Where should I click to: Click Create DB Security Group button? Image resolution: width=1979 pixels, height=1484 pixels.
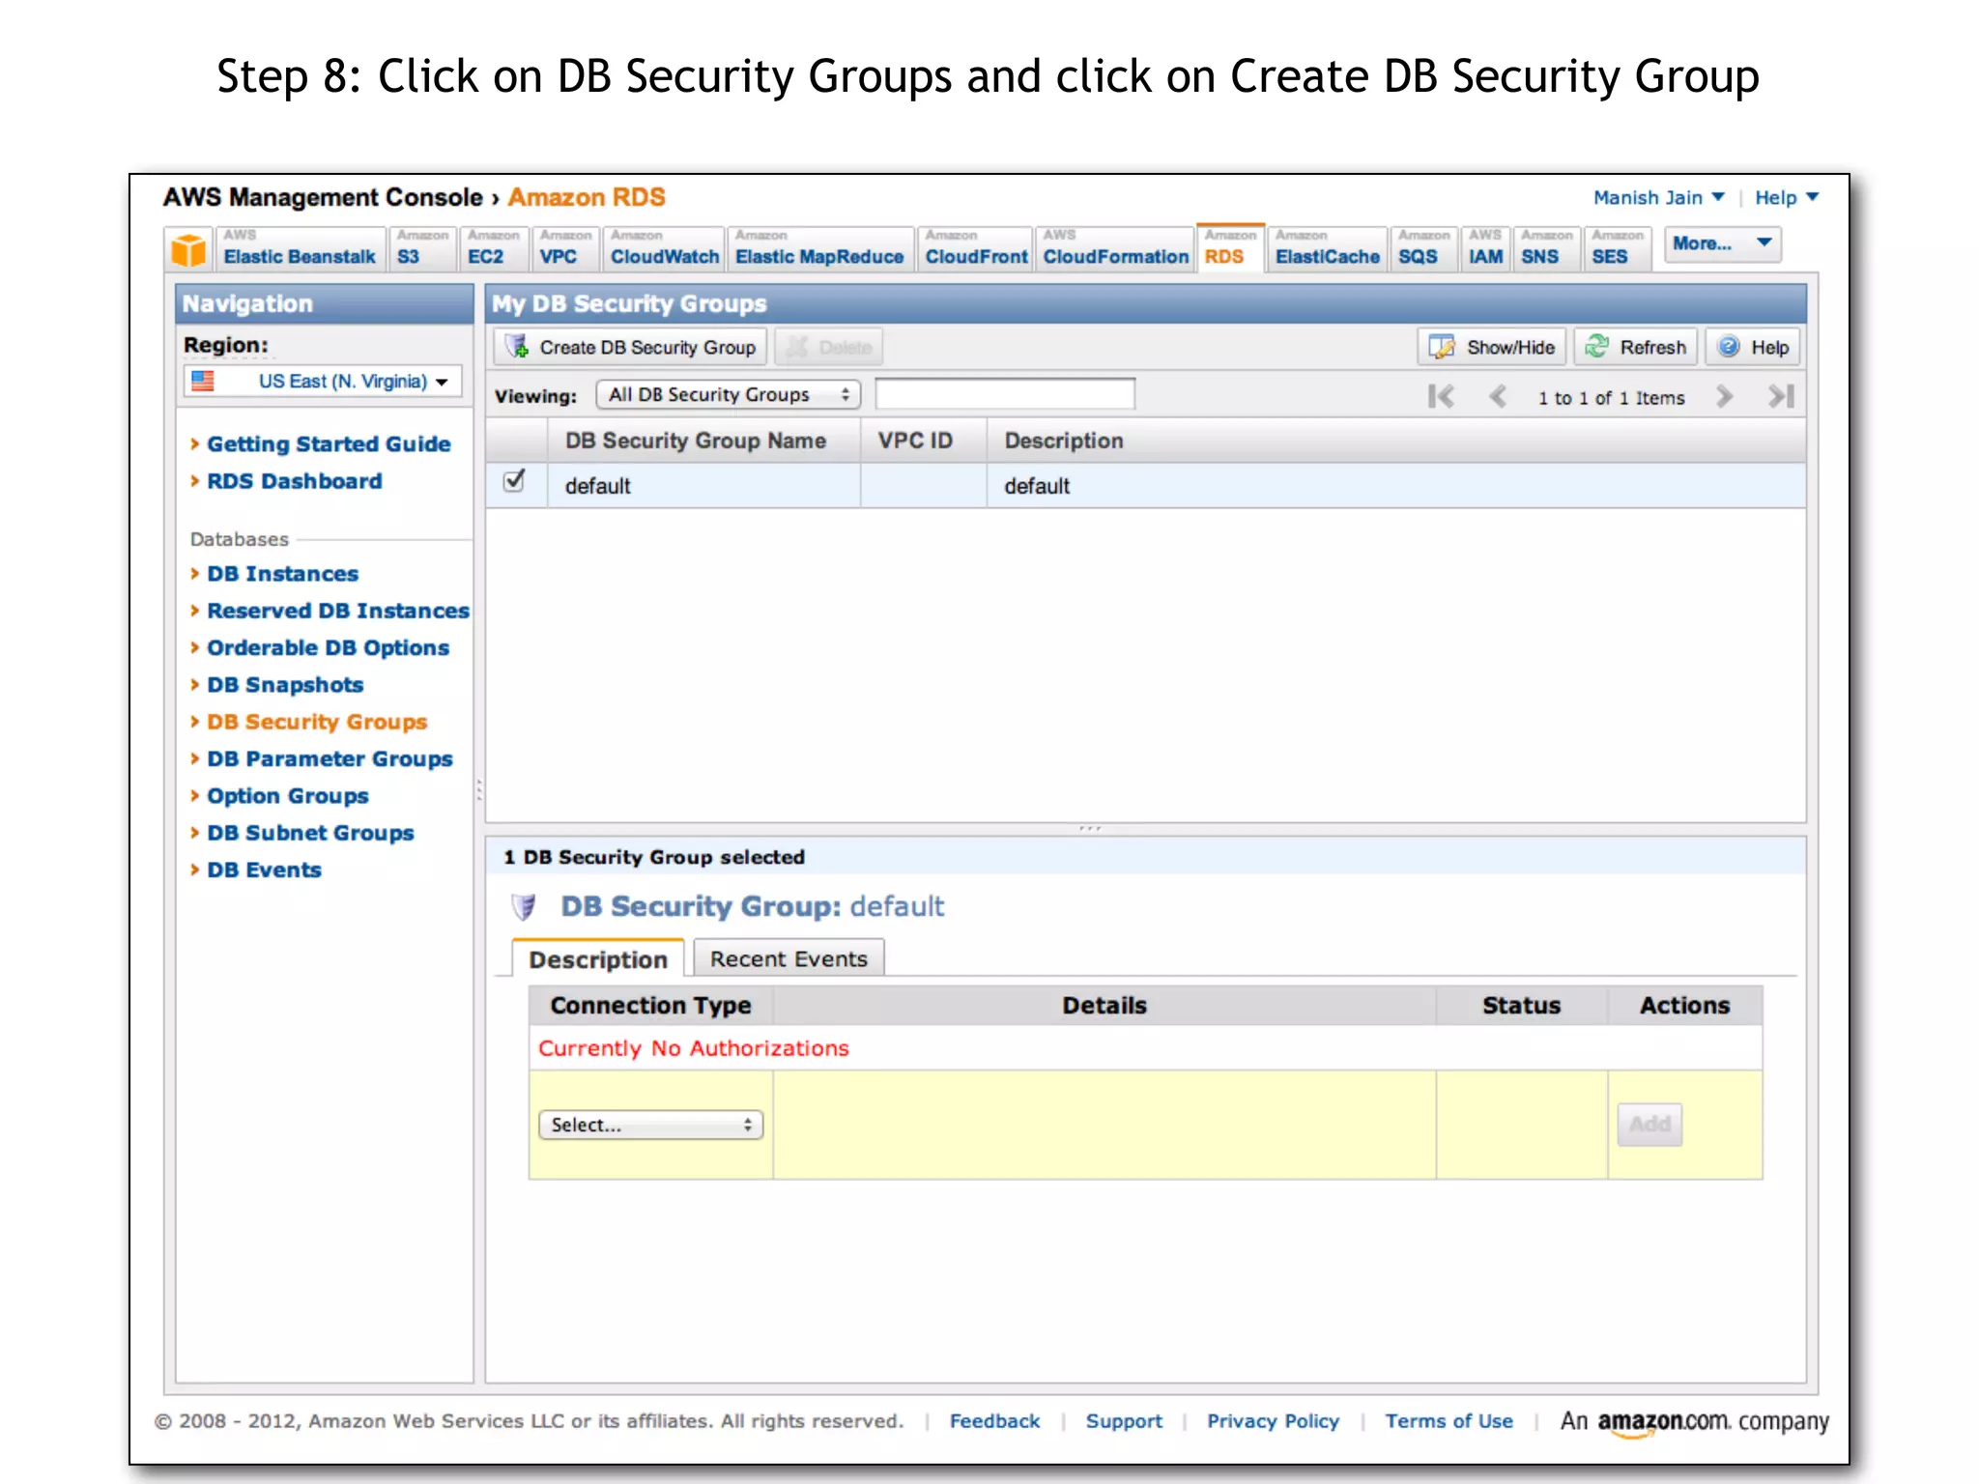pyautogui.click(x=631, y=347)
